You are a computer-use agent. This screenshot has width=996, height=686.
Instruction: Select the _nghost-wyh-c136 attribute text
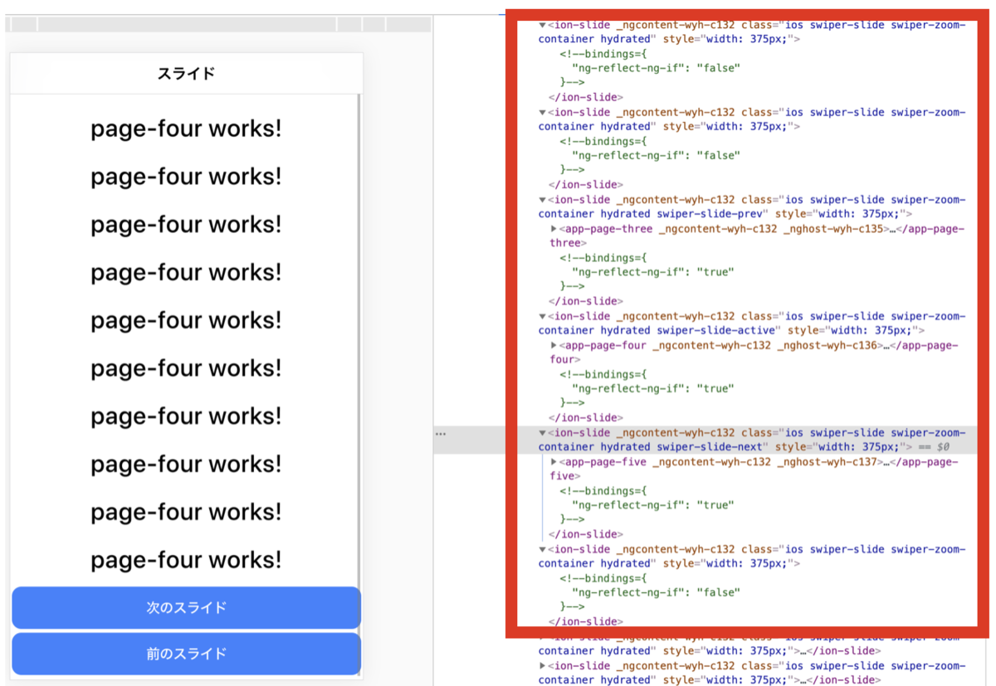(x=828, y=345)
